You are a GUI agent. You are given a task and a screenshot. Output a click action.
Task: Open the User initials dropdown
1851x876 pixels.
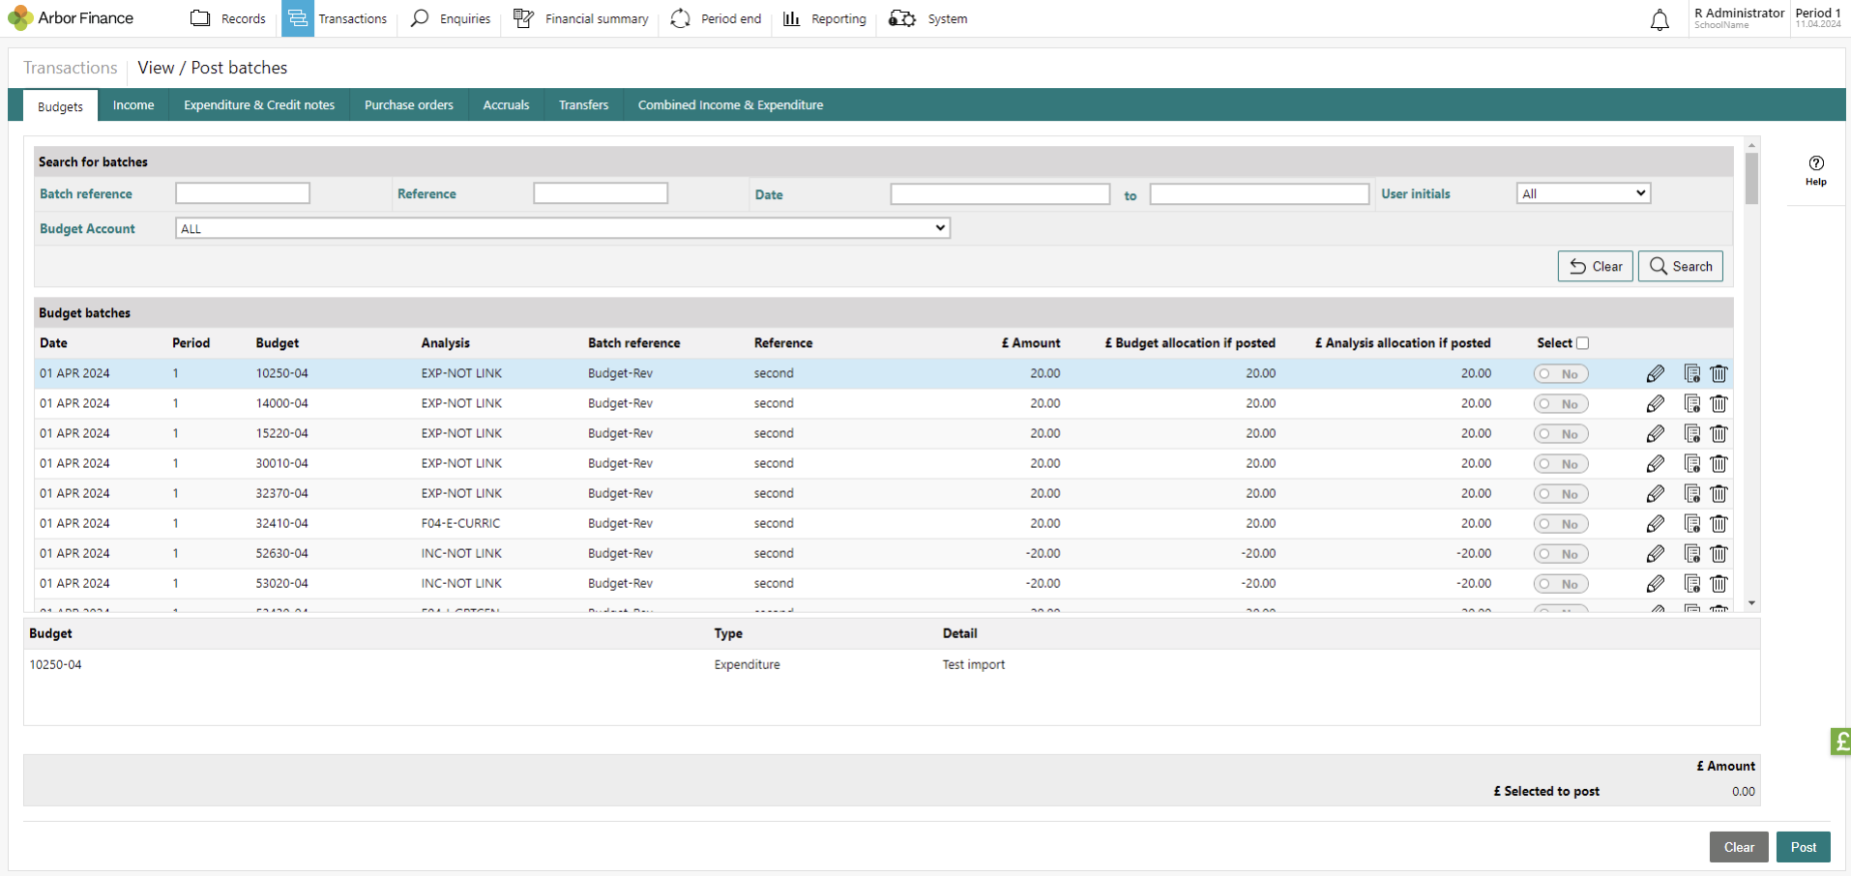1583,193
